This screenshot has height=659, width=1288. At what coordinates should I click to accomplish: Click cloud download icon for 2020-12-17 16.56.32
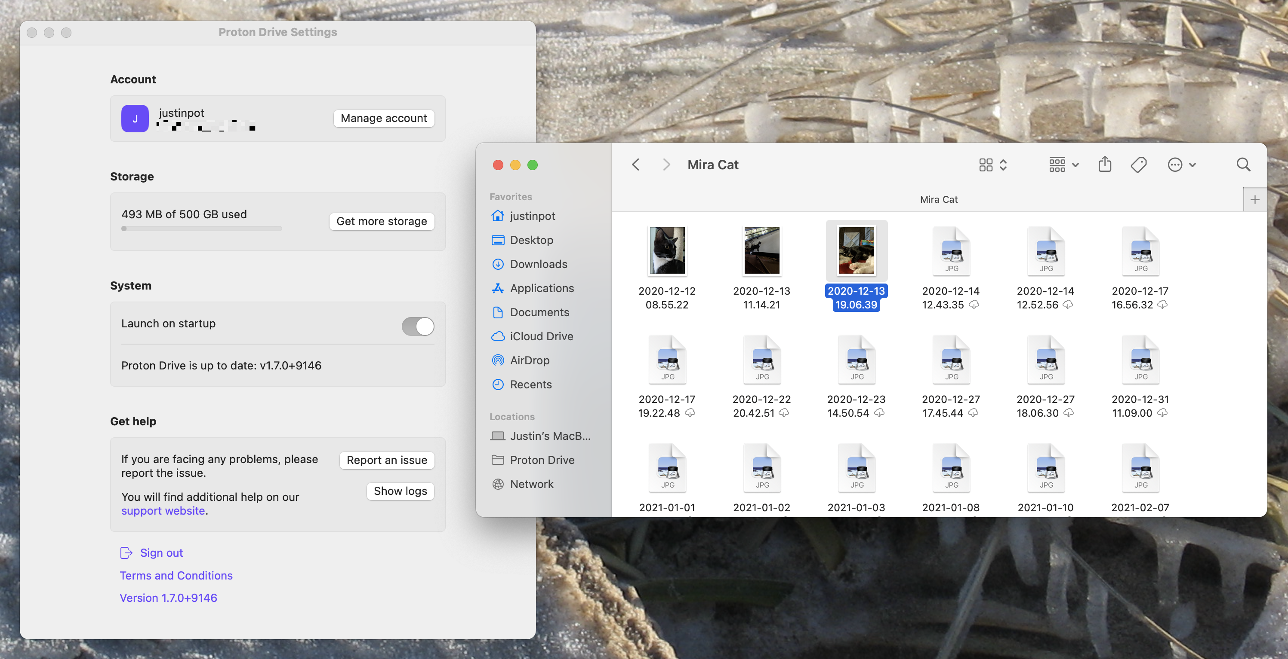point(1162,305)
